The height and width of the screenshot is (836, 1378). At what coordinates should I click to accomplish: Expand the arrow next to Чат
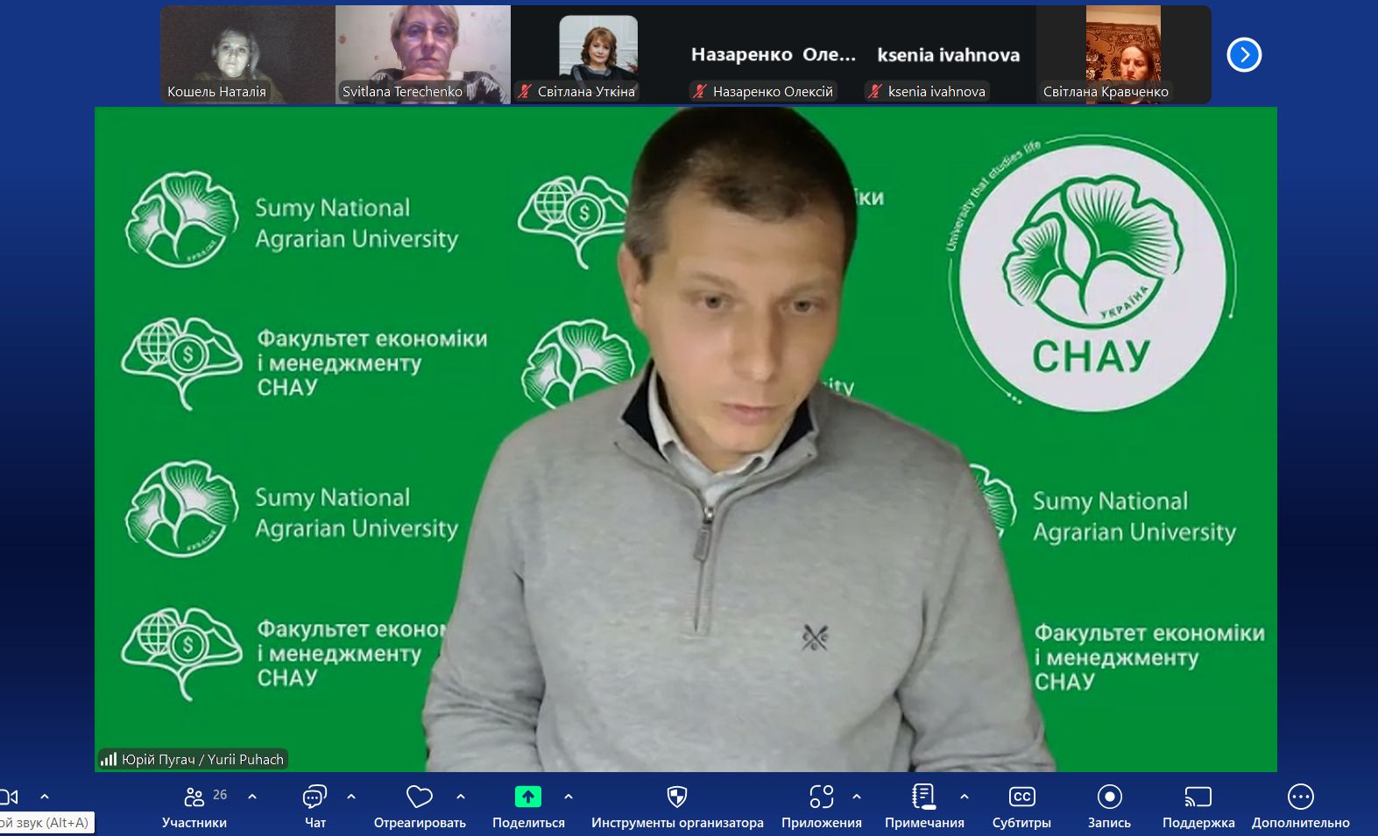(351, 797)
